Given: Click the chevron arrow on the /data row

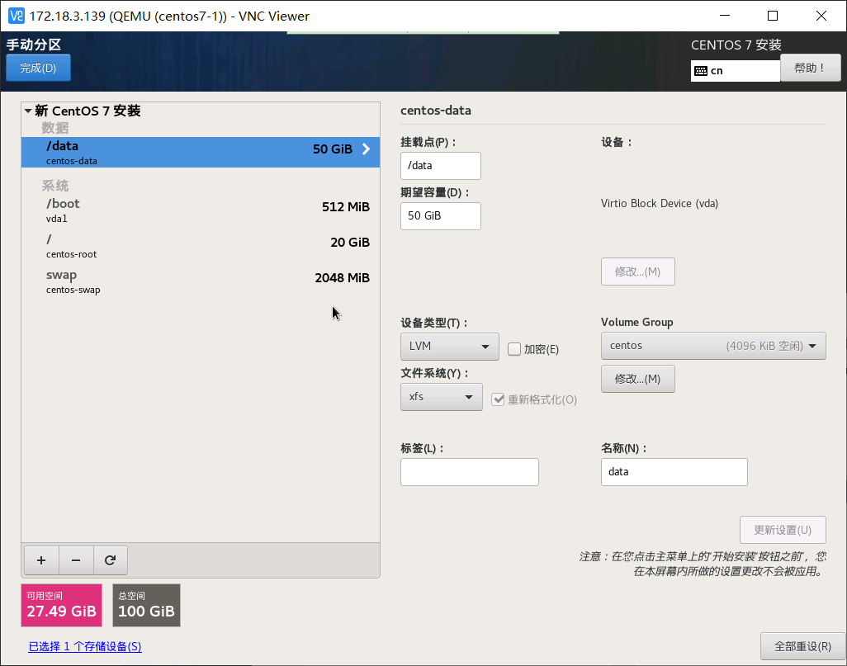Looking at the screenshot, I should point(367,149).
